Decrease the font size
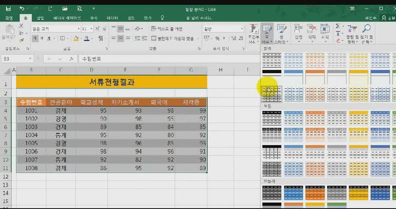The image size is (396, 209). (x=104, y=29)
